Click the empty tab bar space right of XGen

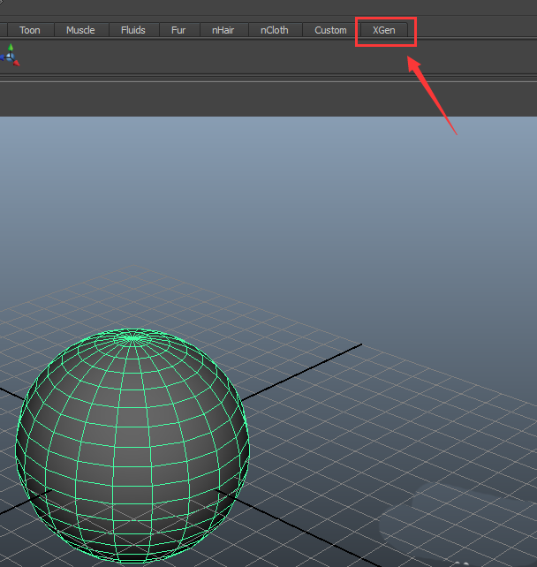pyautogui.click(x=477, y=30)
